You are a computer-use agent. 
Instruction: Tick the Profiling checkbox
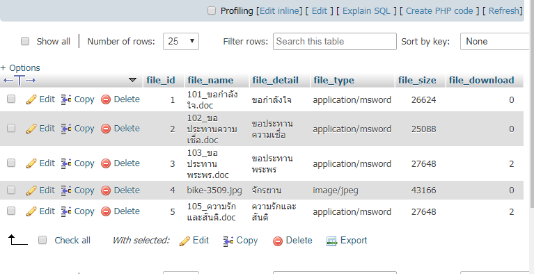212,11
